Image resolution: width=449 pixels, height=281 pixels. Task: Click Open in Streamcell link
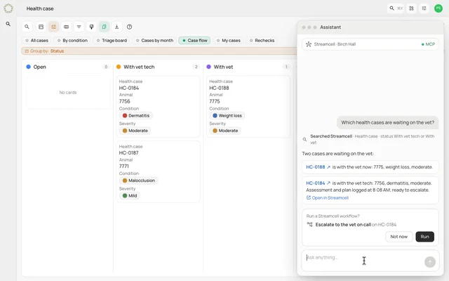(x=328, y=198)
